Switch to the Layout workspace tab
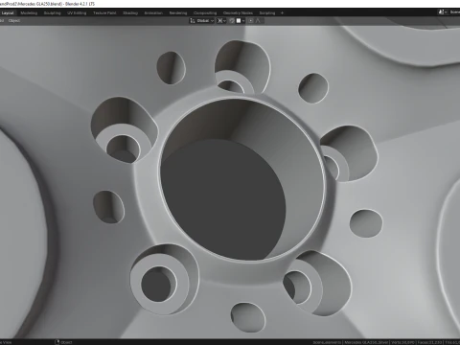This screenshot has height=345, width=460. 8,13
